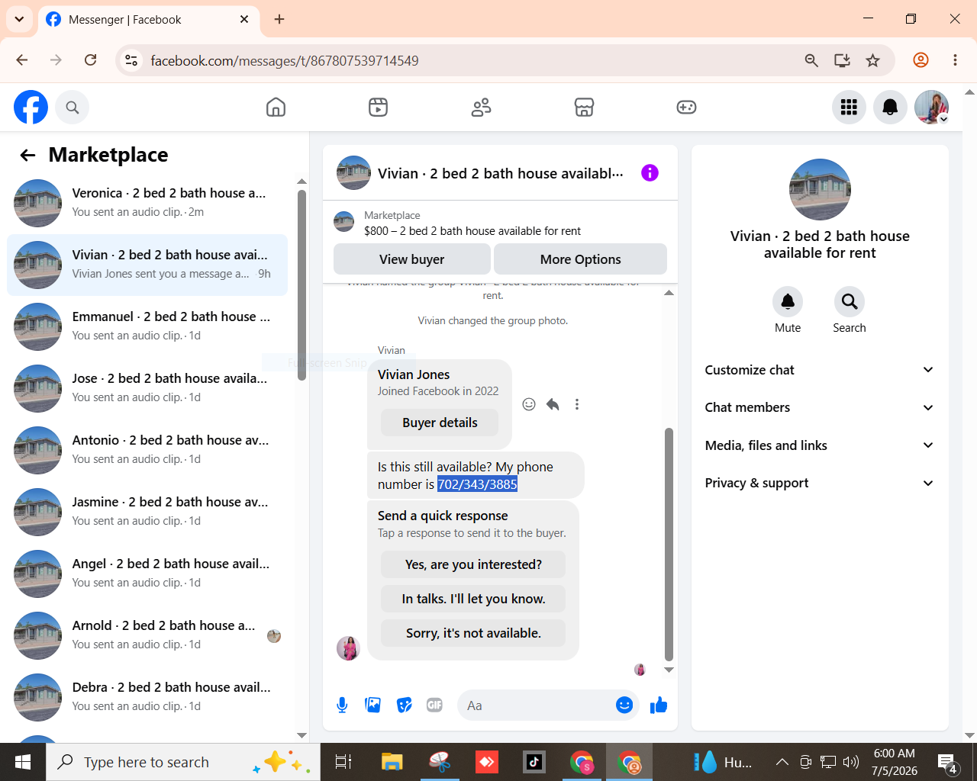977x781 pixels.
Task: React to Vivian's message with emoji
Action: pos(529,404)
